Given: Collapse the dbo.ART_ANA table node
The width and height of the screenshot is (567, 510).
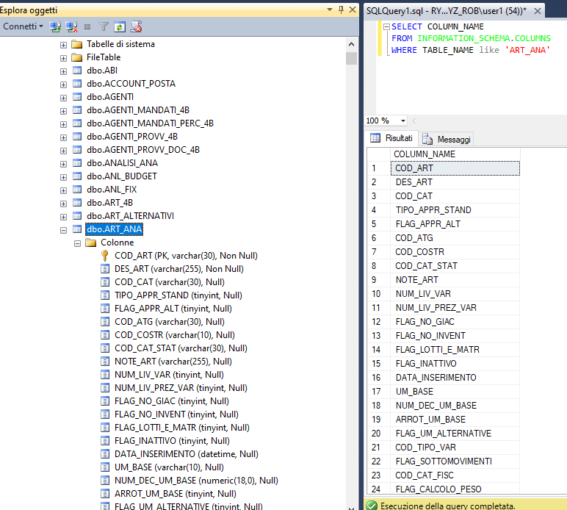Looking at the screenshot, I should click(64, 231).
